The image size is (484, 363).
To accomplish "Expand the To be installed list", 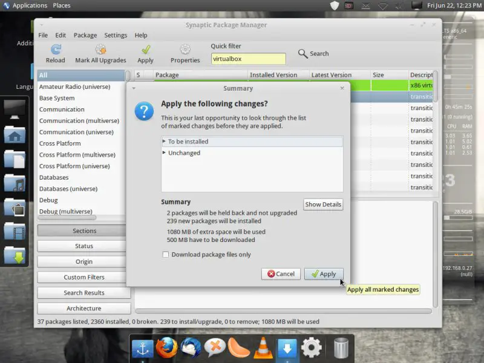I will (x=164, y=142).
